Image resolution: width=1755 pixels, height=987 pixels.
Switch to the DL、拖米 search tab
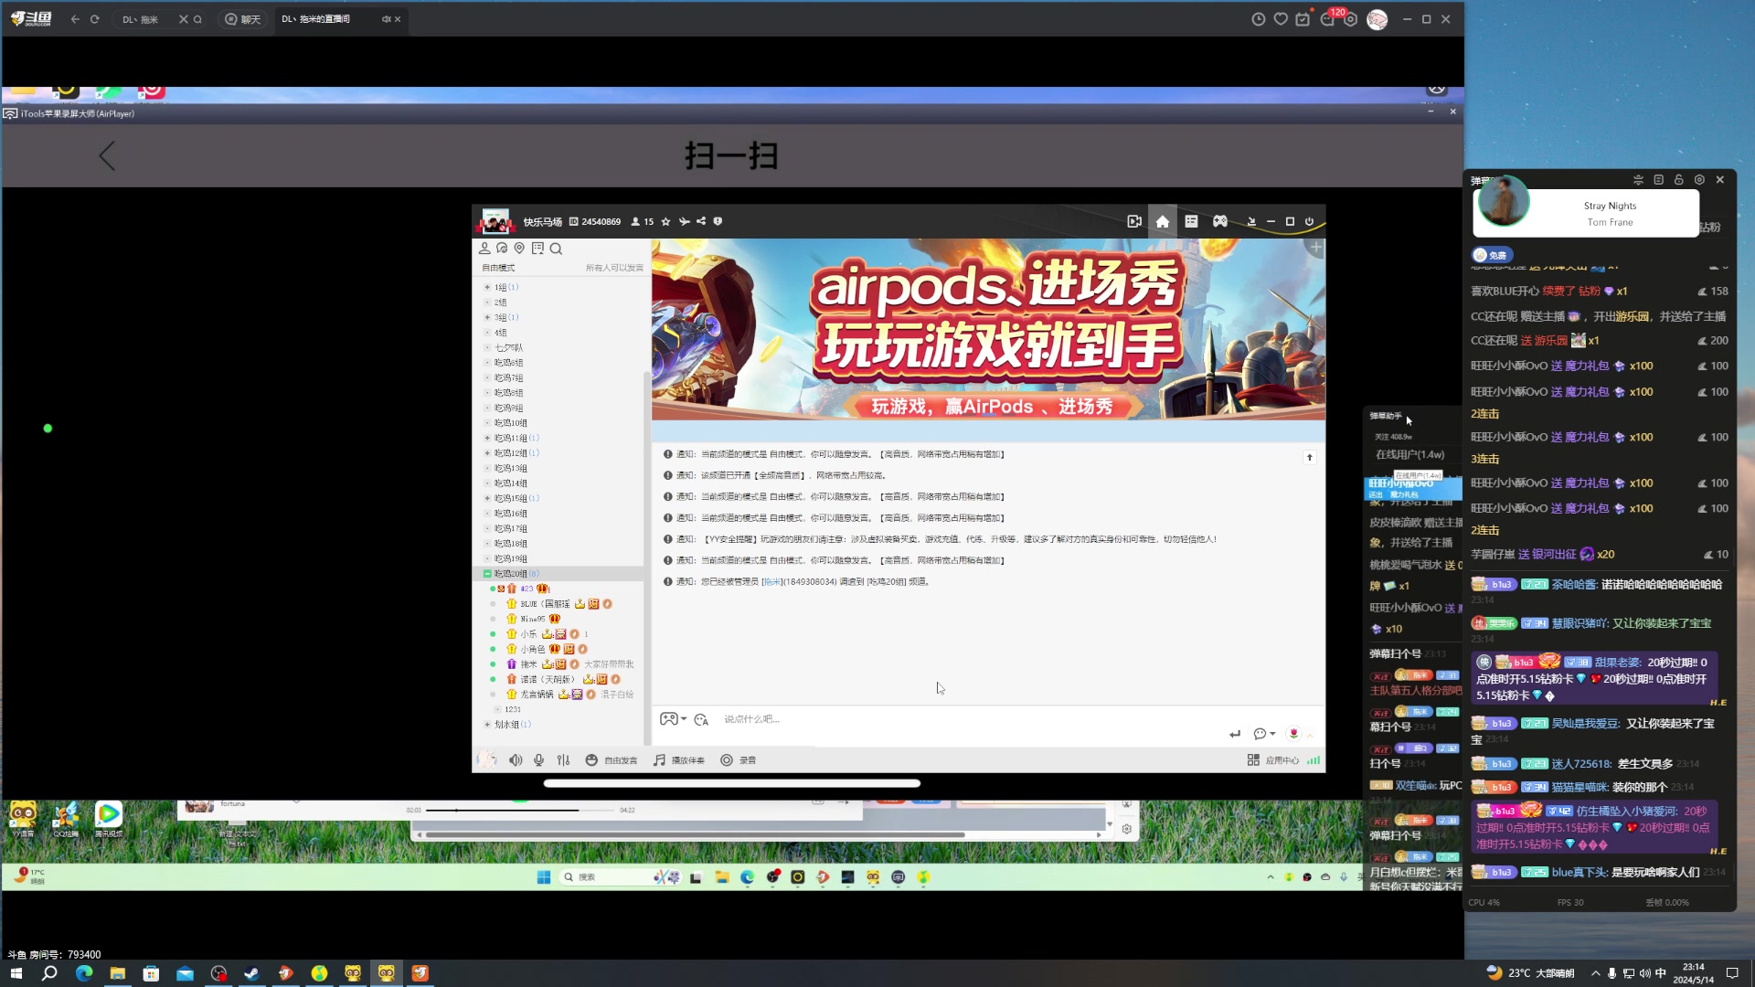click(140, 18)
